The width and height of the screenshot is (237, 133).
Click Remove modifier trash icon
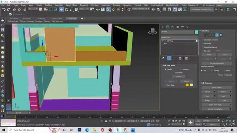point(180,58)
